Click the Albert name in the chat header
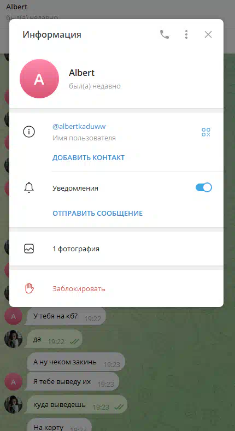Image resolution: width=235 pixels, height=431 pixels. 17,7
